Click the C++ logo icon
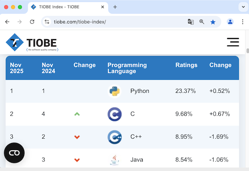The image size is (249, 171). (115, 137)
